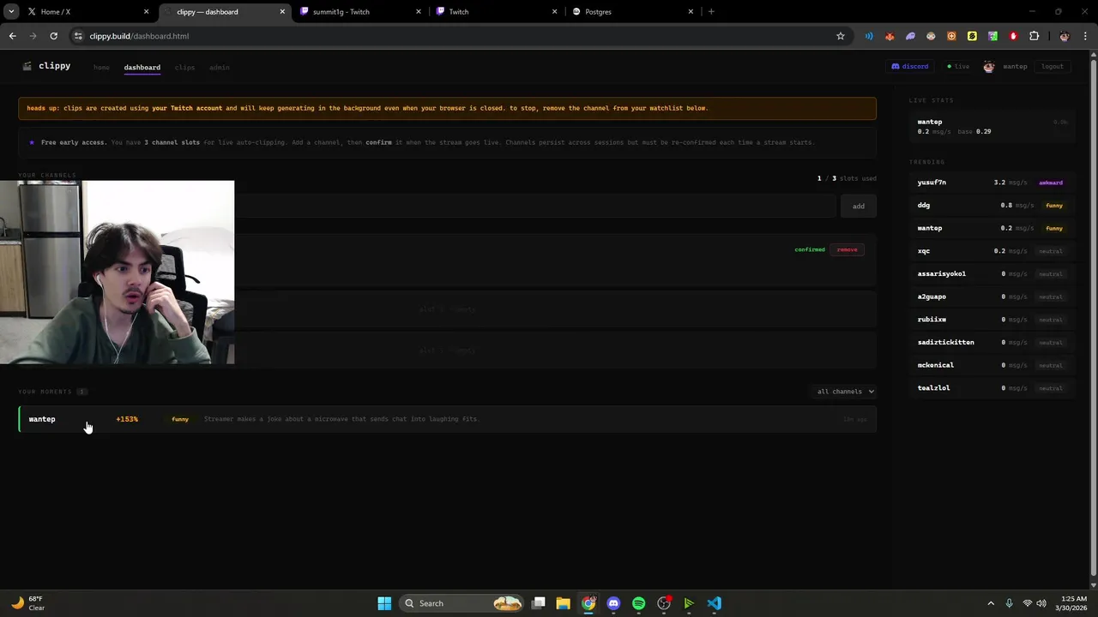
Task: Select the dashboard nav link
Action: 142,68
